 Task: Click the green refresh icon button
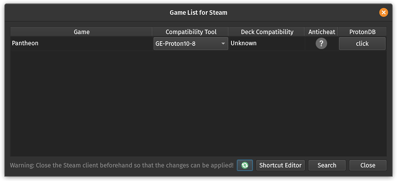(245, 165)
